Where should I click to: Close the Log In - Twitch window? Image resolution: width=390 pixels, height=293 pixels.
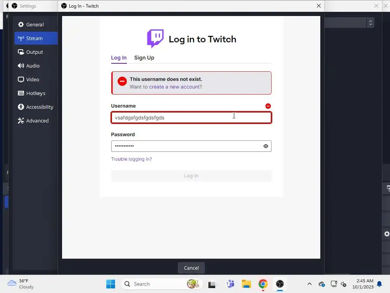(x=319, y=6)
